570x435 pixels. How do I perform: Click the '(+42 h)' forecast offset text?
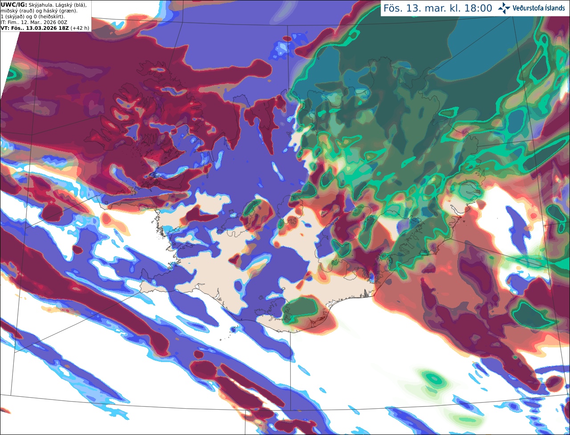[80, 28]
